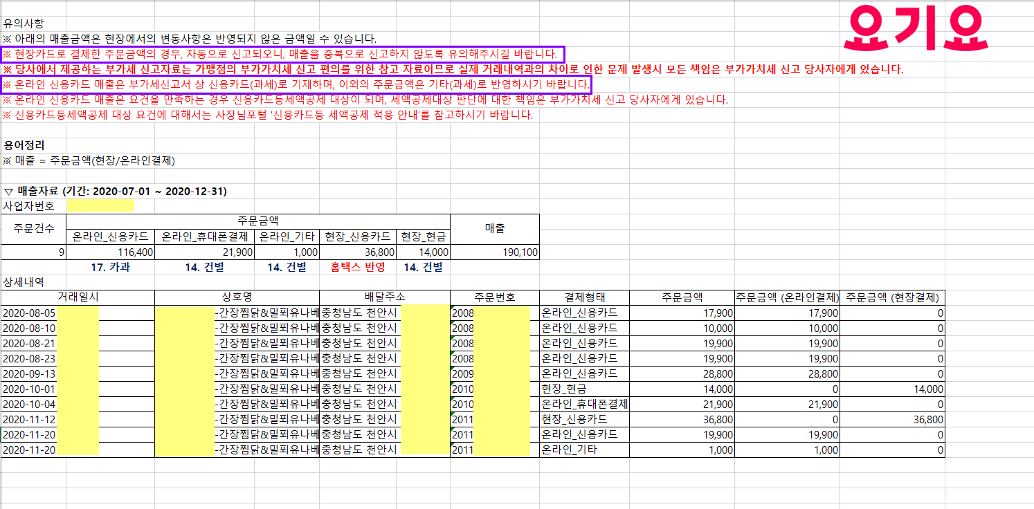Select the date cell 2020-10-04
1034x509 pixels.
[78, 404]
